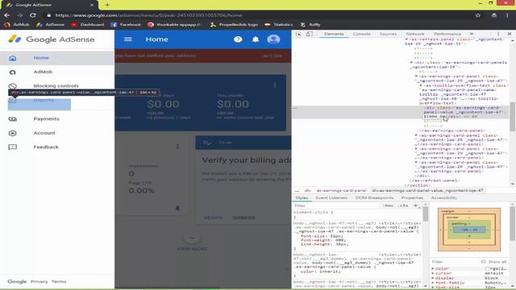
Task: Collapse the as-refresh-panel DOM node
Action: [x=406, y=39]
